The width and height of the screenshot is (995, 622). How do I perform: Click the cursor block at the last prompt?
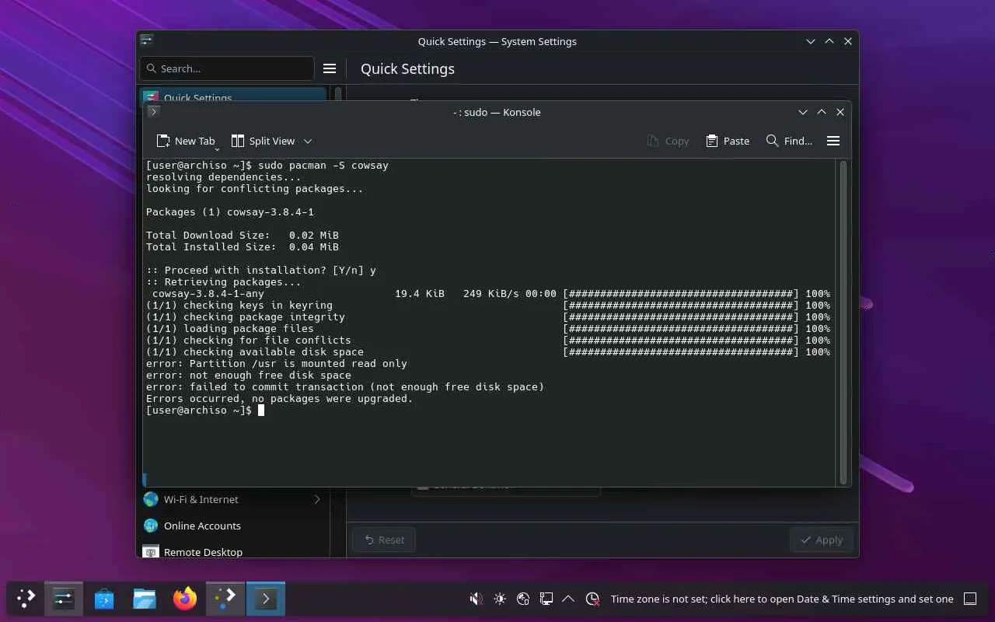click(261, 410)
